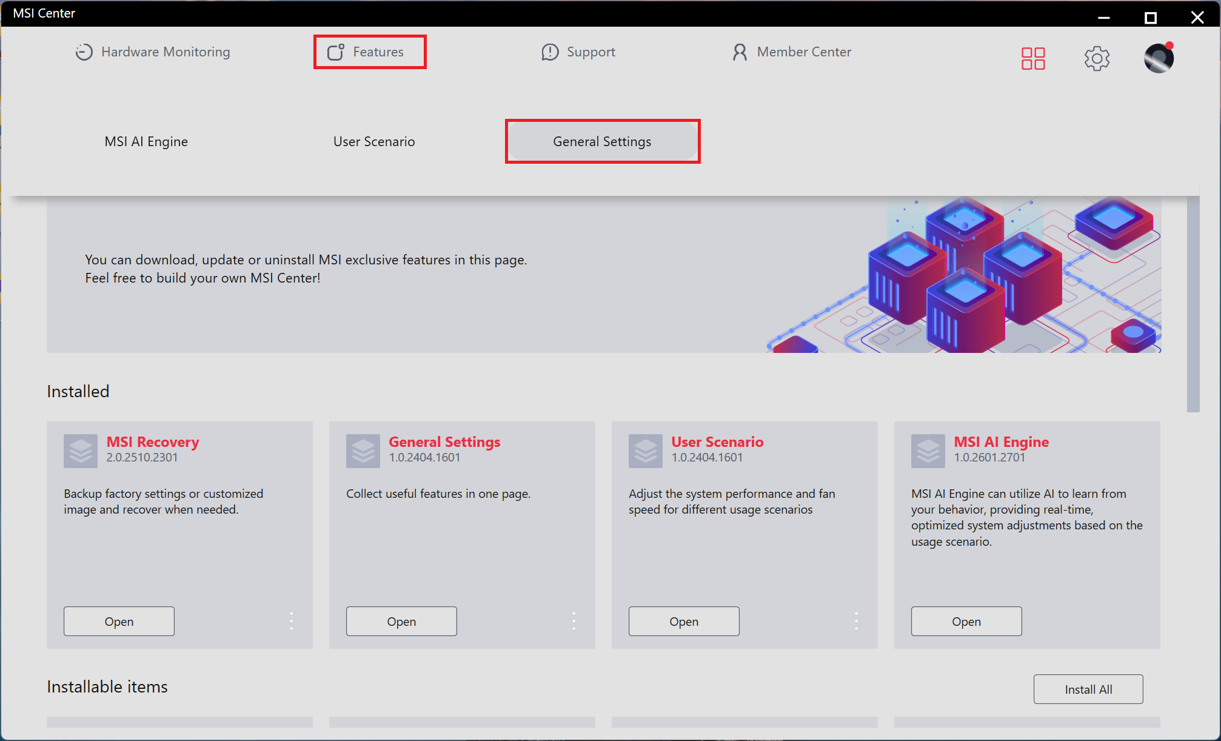
Task: Open User Scenario from its installed card
Action: click(x=684, y=621)
